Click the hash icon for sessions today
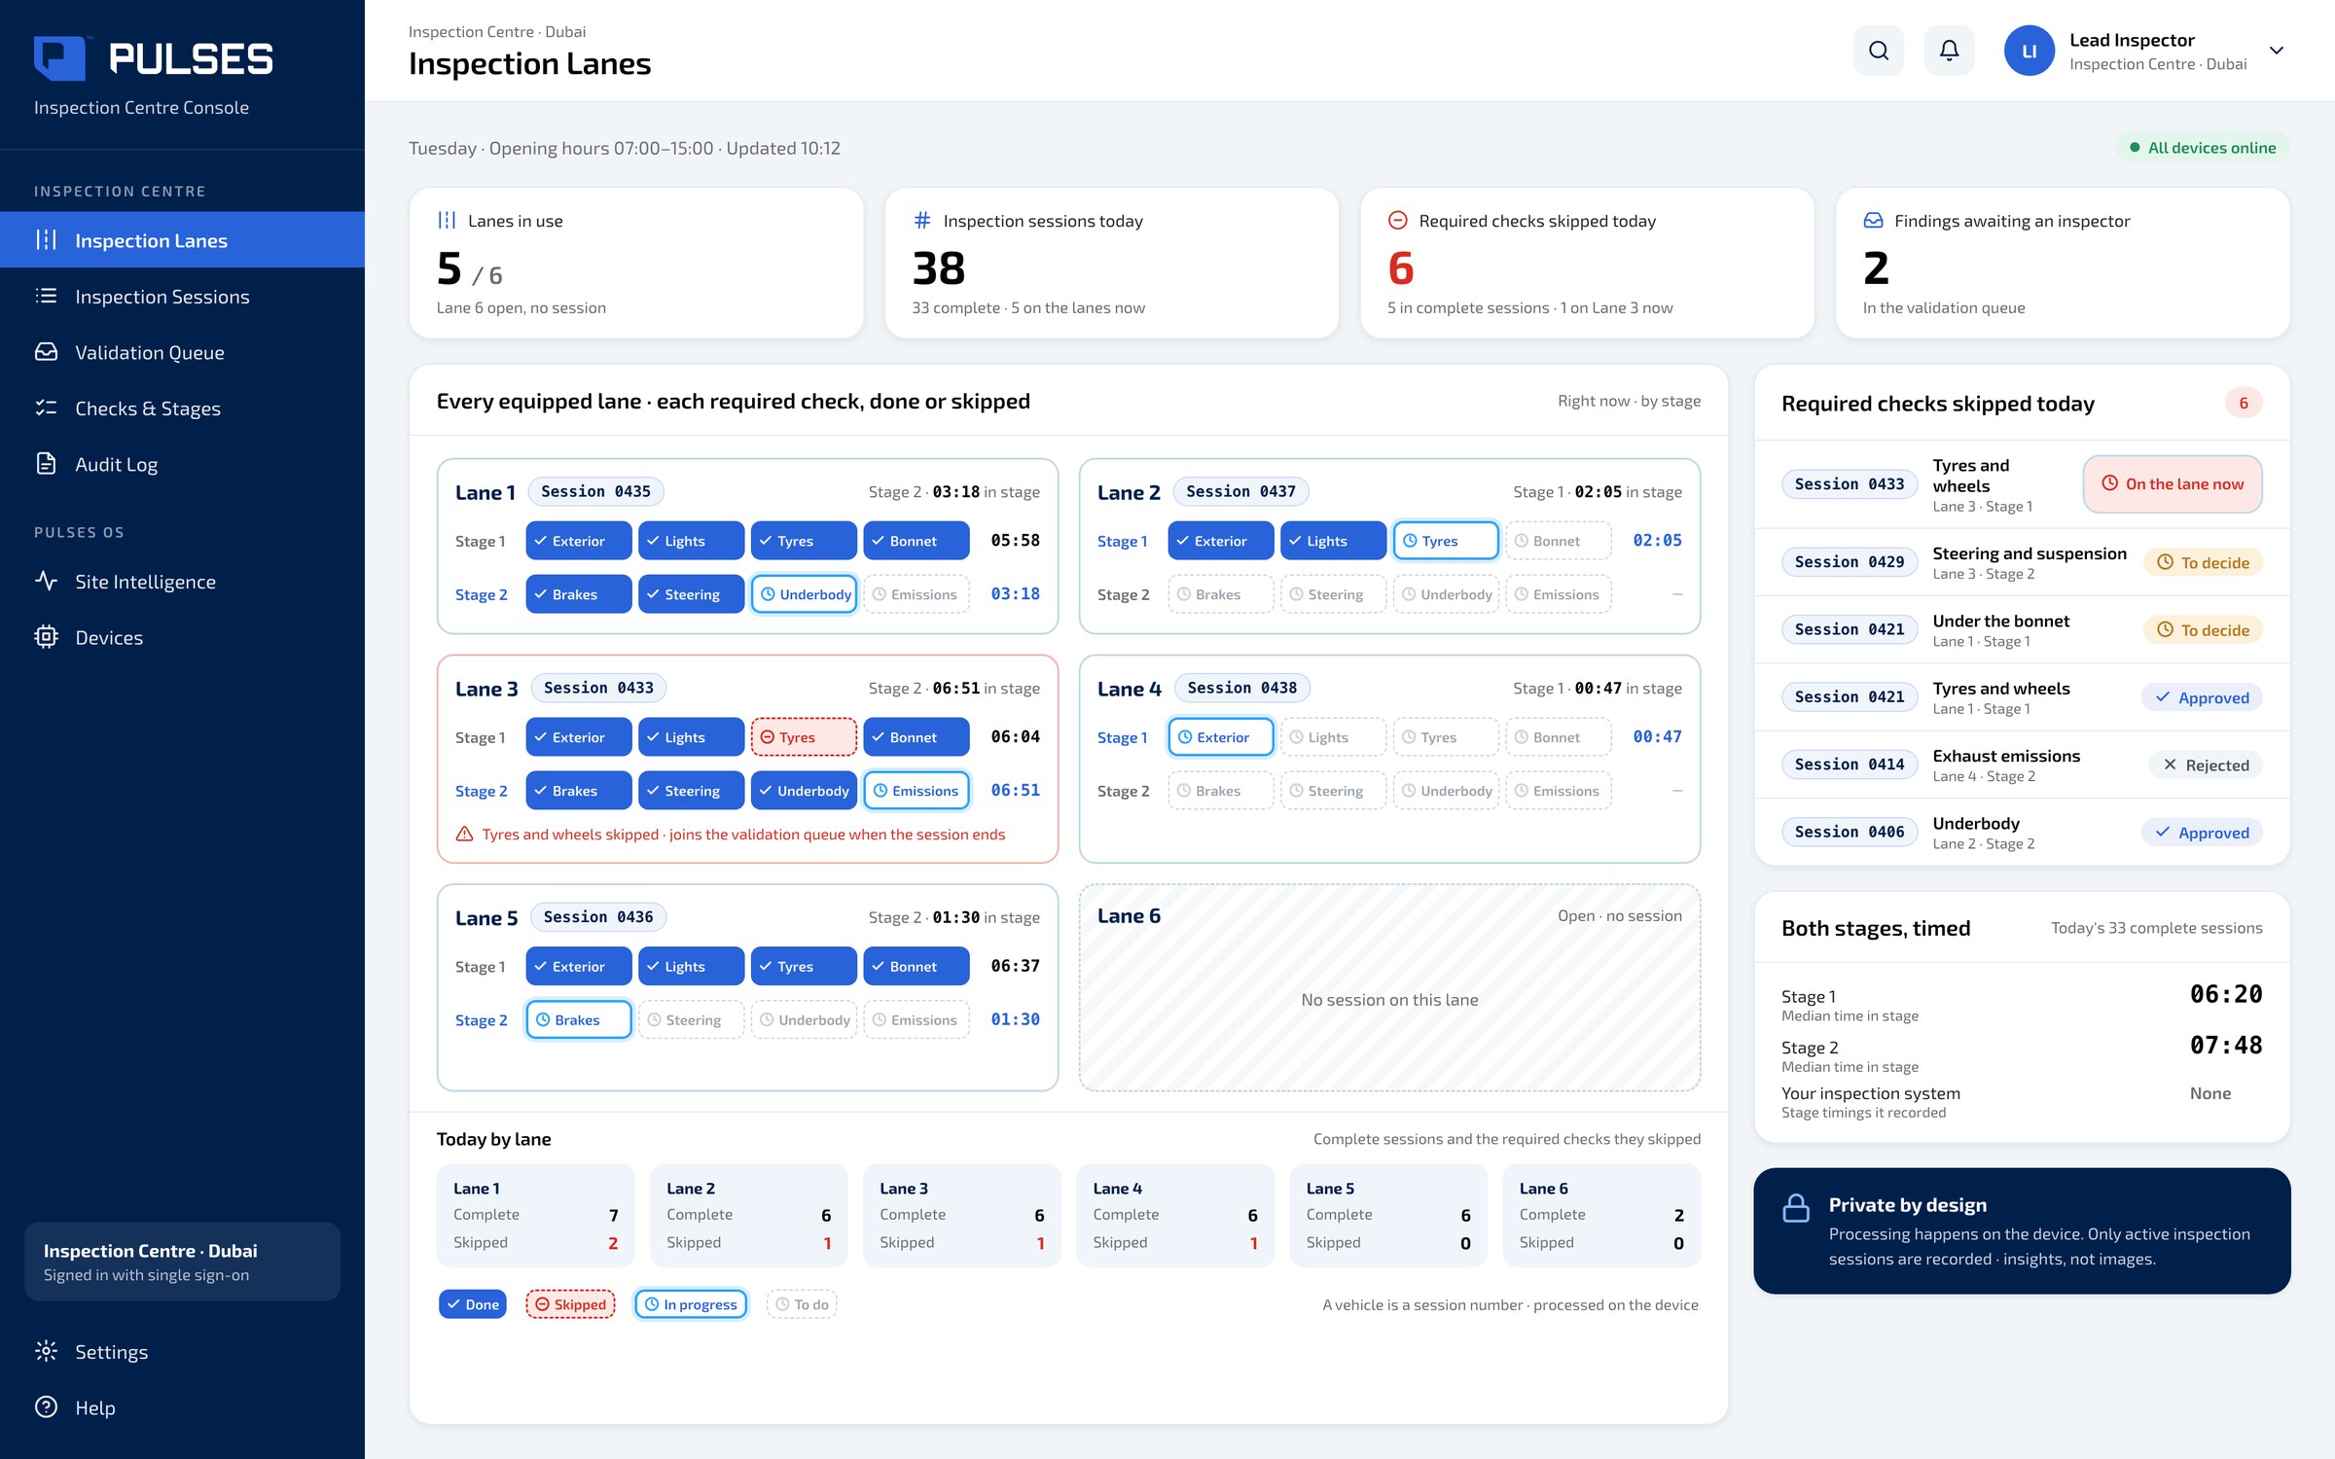 [922, 221]
